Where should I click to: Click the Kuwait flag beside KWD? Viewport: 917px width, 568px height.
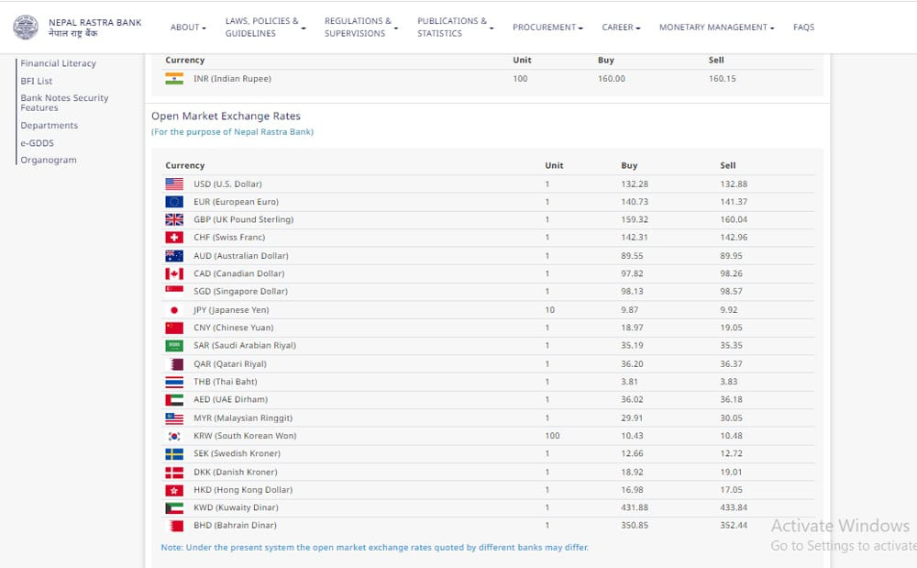(174, 507)
